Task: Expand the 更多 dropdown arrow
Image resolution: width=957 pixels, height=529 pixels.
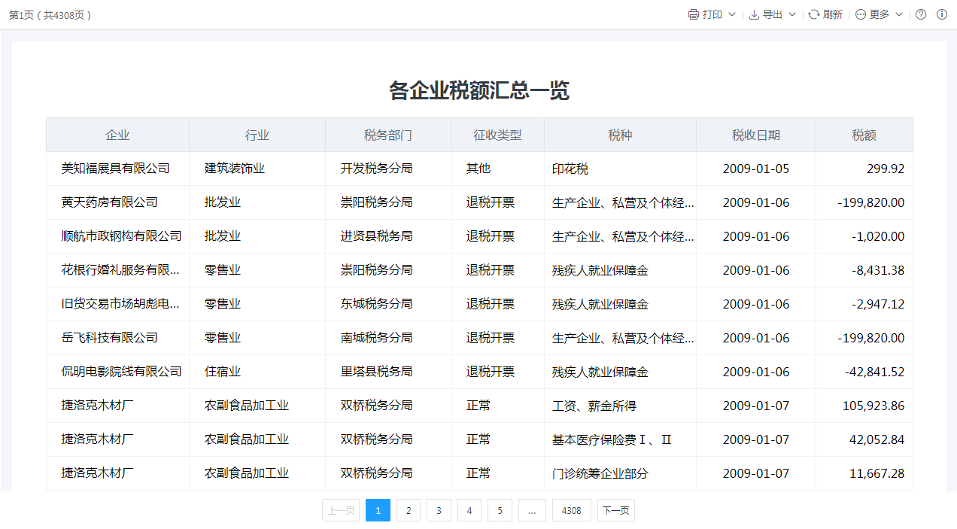Action: 899,14
